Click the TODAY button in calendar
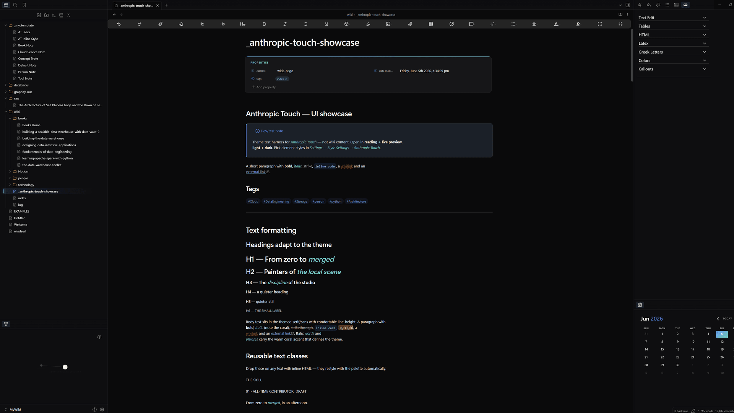734x413 pixels. coord(727,319)
